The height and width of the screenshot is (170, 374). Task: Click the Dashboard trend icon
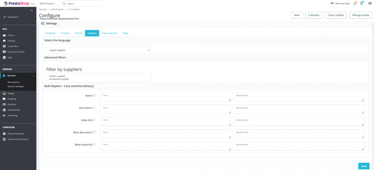click(x=4, y=17)
